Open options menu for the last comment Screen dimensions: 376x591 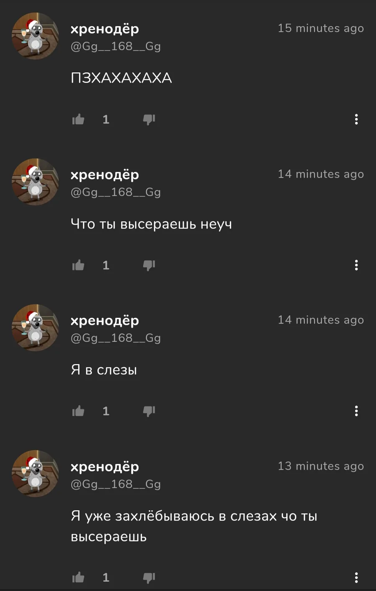[x=356, y=578]
